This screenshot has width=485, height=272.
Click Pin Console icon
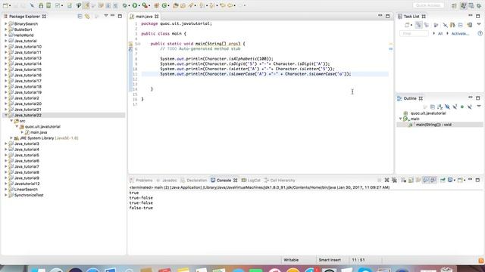click(443, 180)
